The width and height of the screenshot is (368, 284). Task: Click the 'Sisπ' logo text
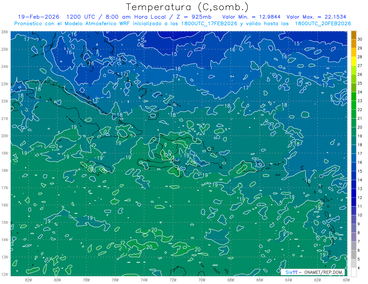291,272
